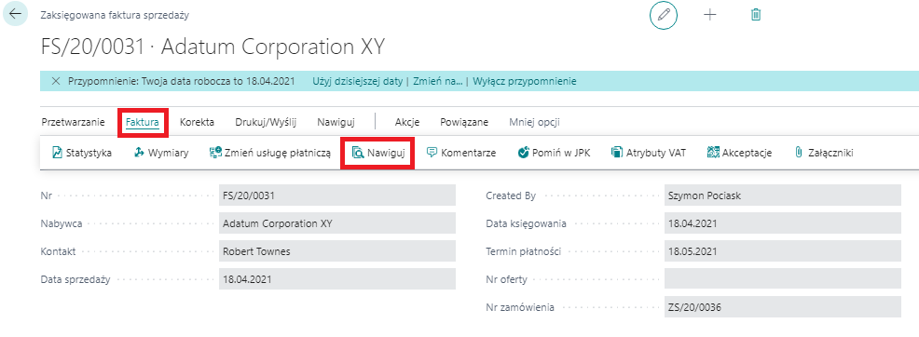The height and width of the screenshot is (337, 919).
Task: Click the Wyłącz przypomnienie link
Action: (525, 81)
